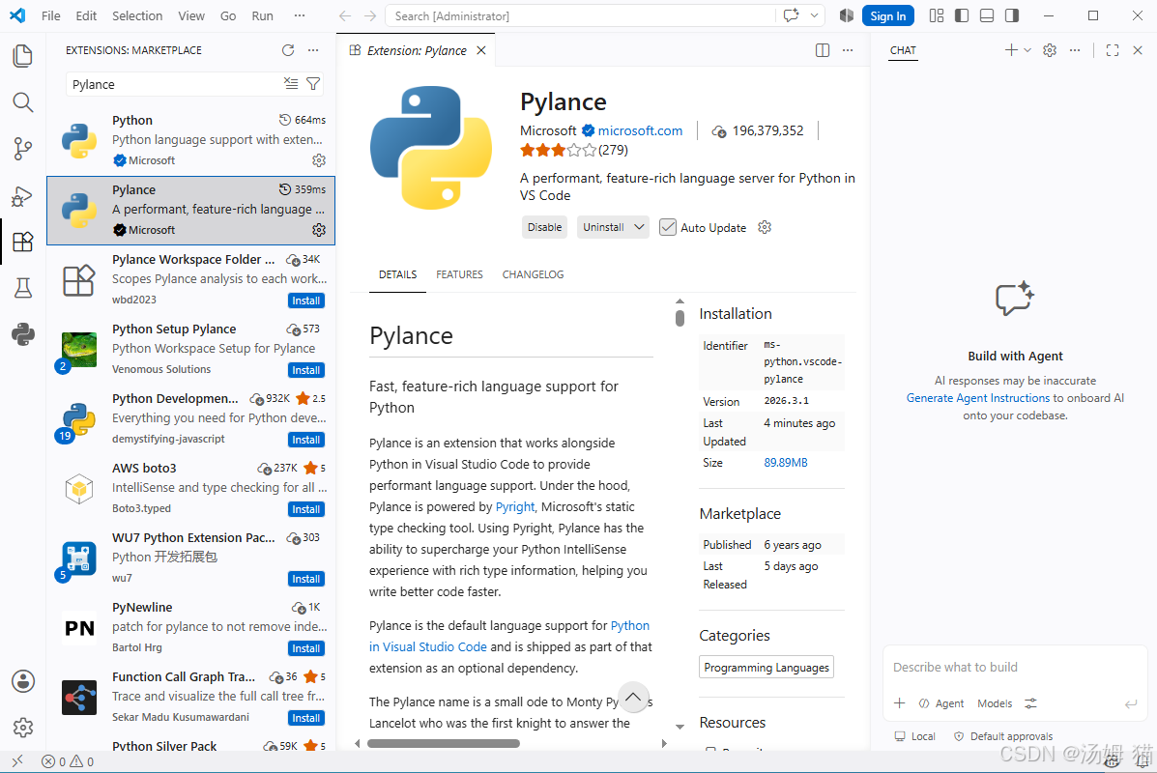Open the Manage gear in activity bar
This screenshot has width=1157, height=773.
[23, 728]
